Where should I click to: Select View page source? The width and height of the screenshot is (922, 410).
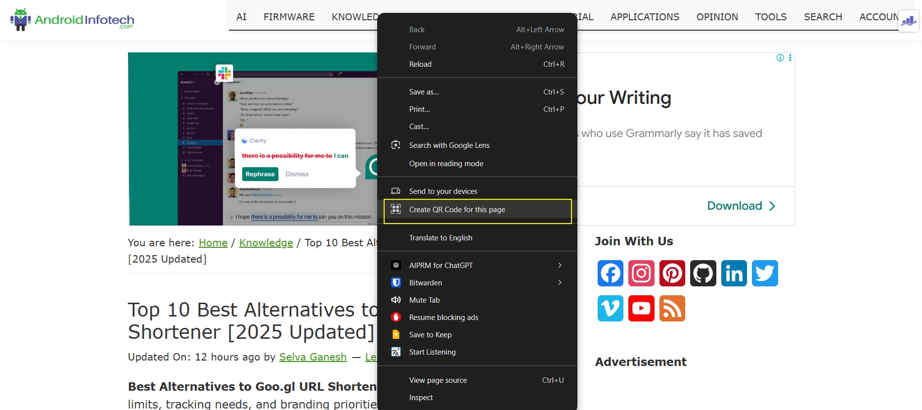pyautogui.click(x=477, y=380)
